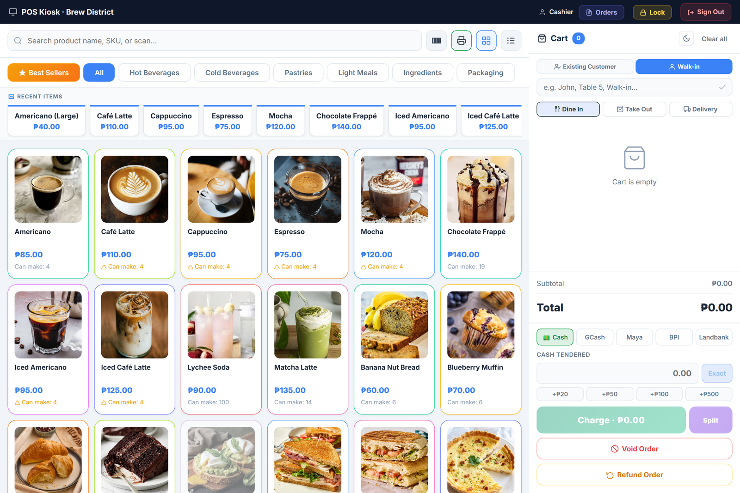Viewport: 740px width, 493px height.
Task: Click the empty cart bag illustration
Action: pos(634,158)
